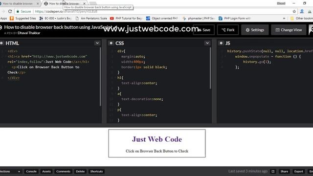Share this pen

coord(284,172)
